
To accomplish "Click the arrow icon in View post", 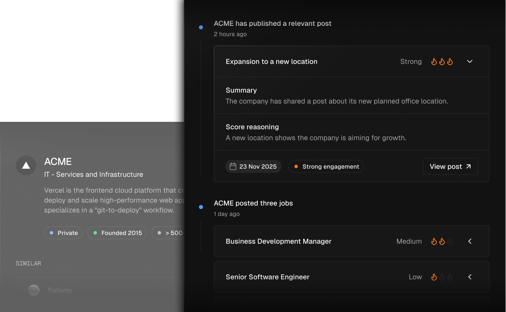I will click(468, 166).
